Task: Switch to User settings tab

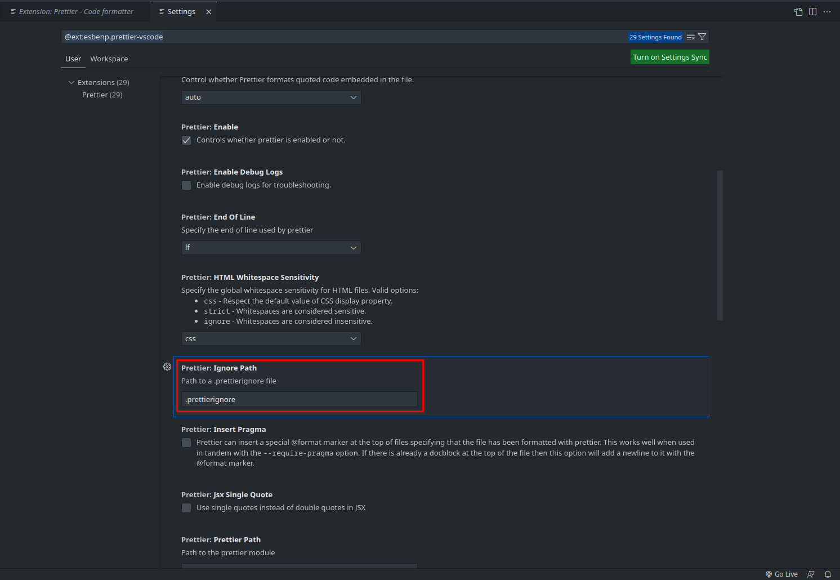Action: [x=73, y=59]
